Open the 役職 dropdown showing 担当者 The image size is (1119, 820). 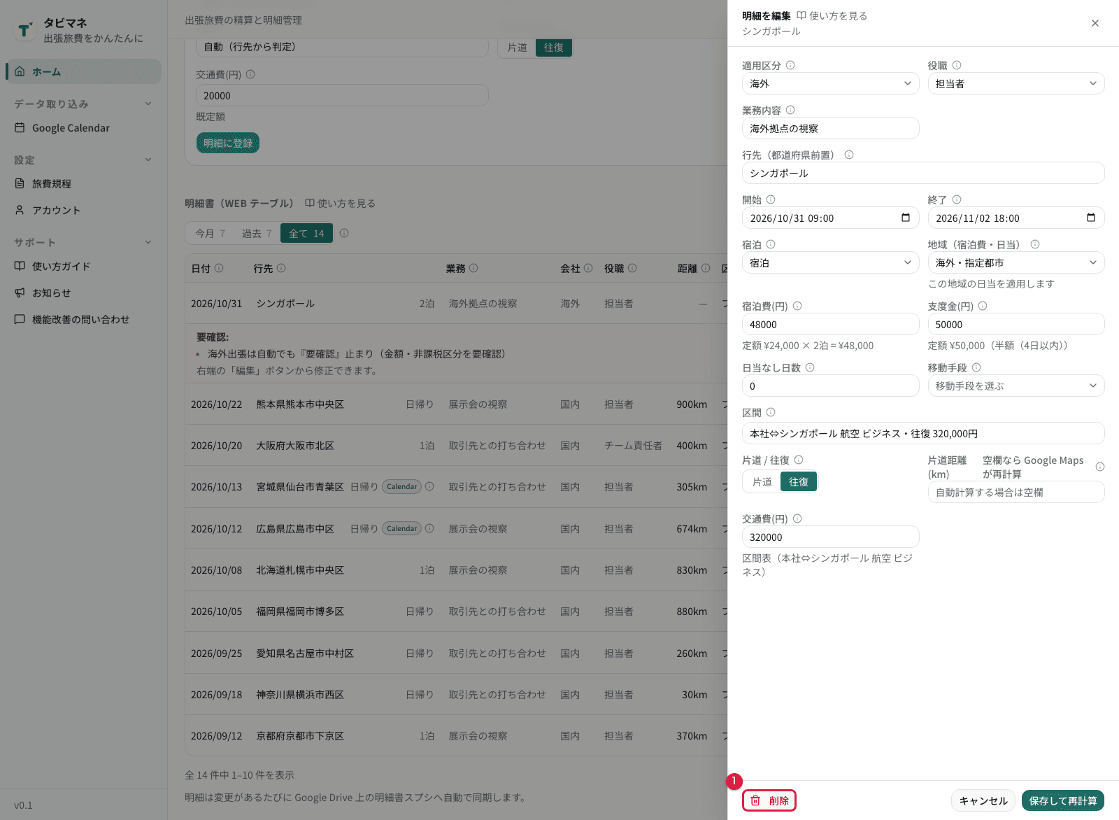[x=1016, y=83]
